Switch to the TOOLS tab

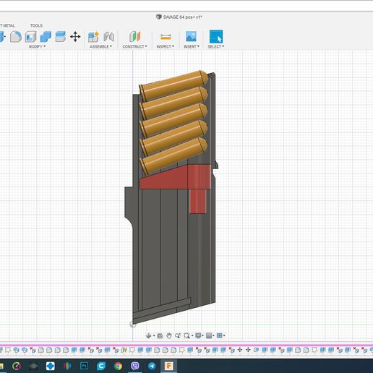point(36,25)
